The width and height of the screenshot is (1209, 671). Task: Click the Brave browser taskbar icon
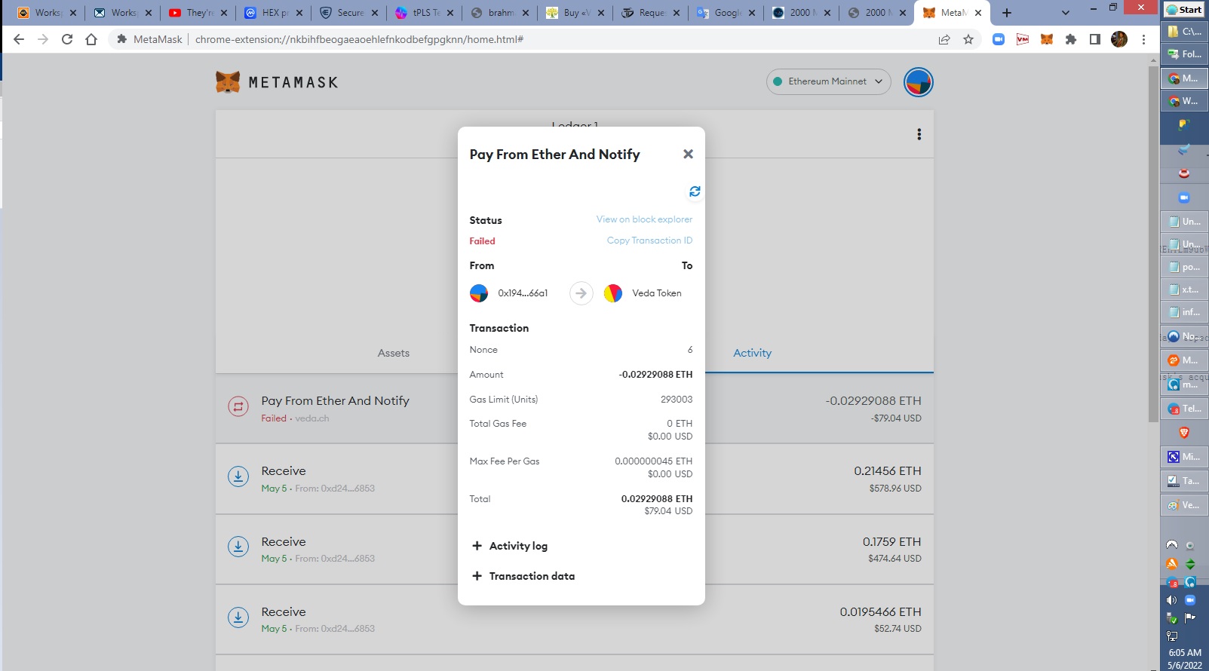click(1184, 433)
